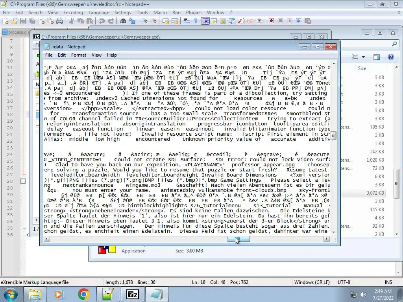Toggle synchronize horizontal scrolling icon
Viewport: 403px width, 302px height.
[x=175, y=21]
